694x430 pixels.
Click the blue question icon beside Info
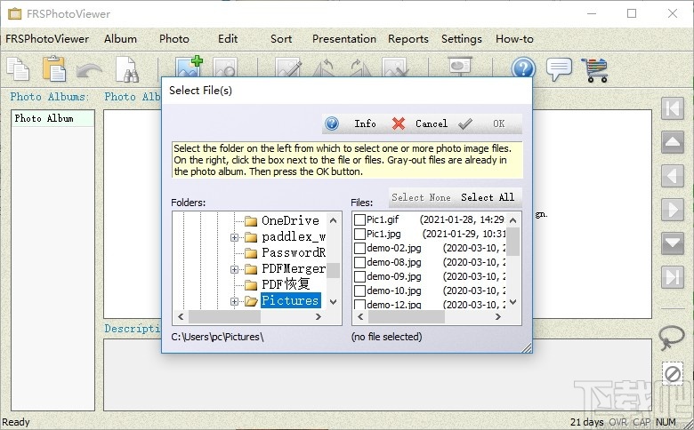(x=332, y=123)
